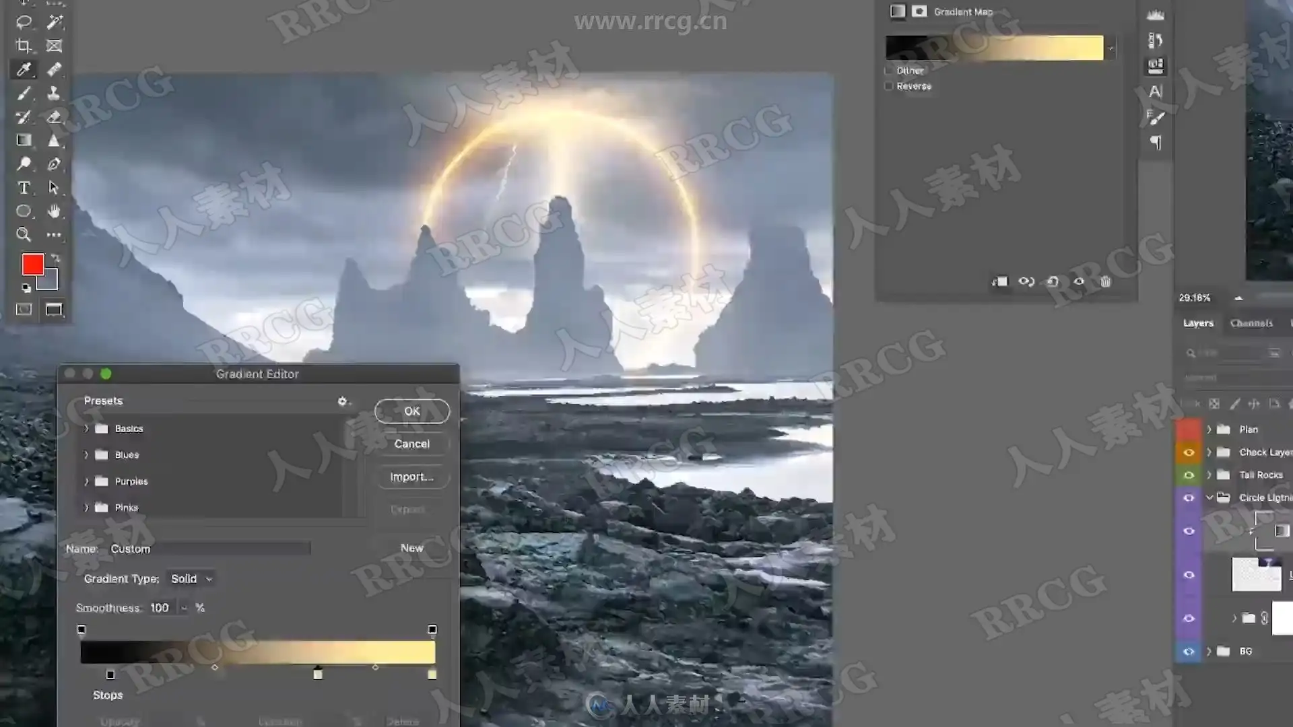Image resolution: width=1293 pixels, height=727 pixels.
Task: Select the Eraser tool
Action: 54,116
